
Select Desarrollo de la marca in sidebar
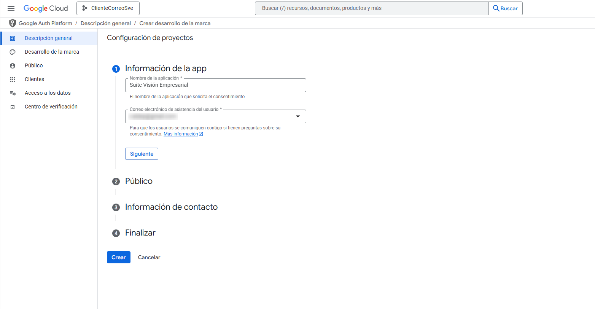[x=52, y=52]
